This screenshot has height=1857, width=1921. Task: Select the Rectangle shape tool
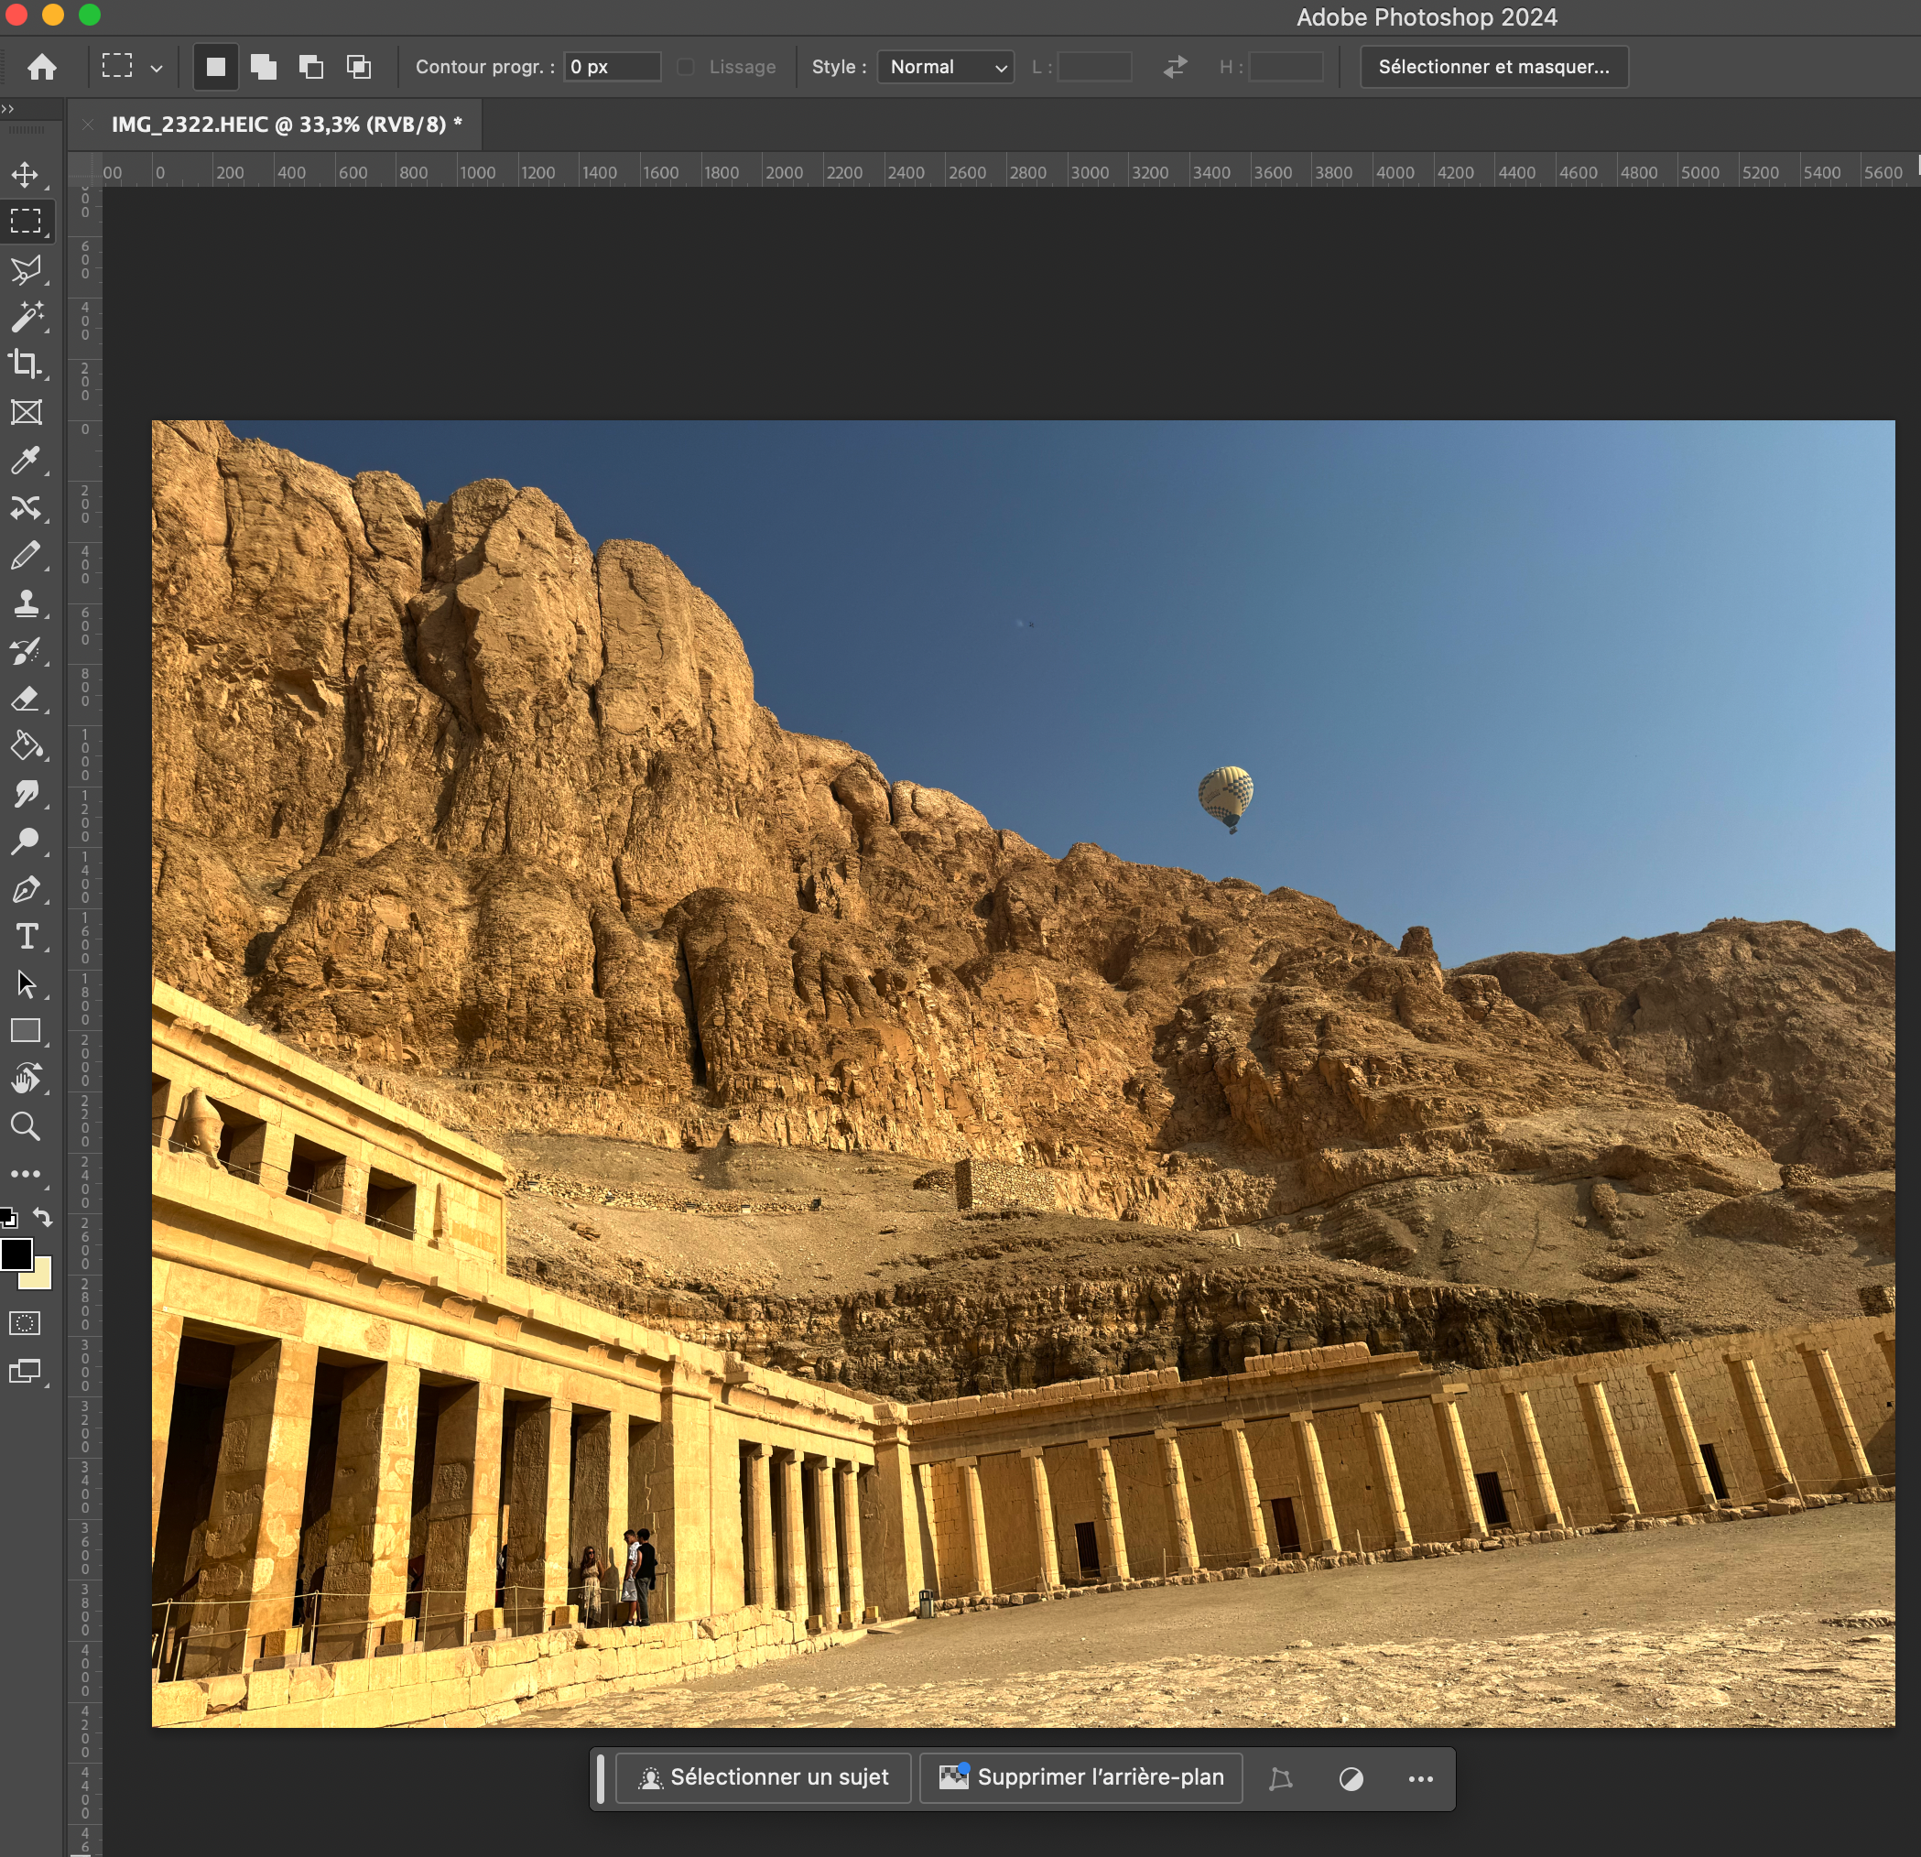pyautogui.click(x=26, y=1031)
